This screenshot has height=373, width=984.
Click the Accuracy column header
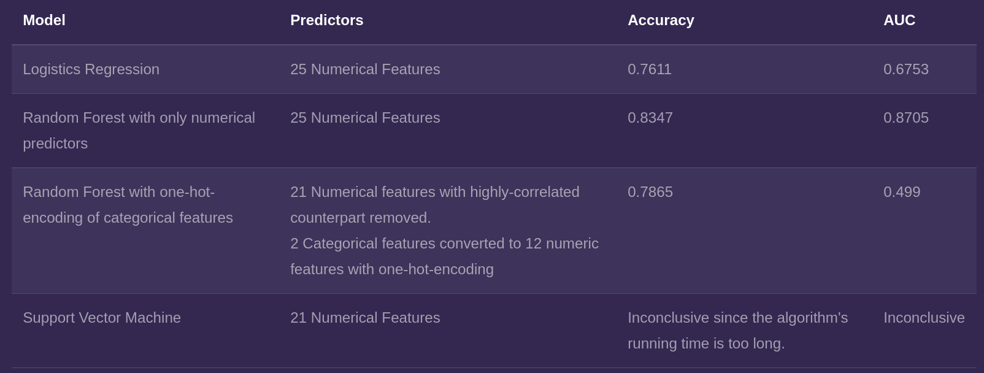(661, 20)
